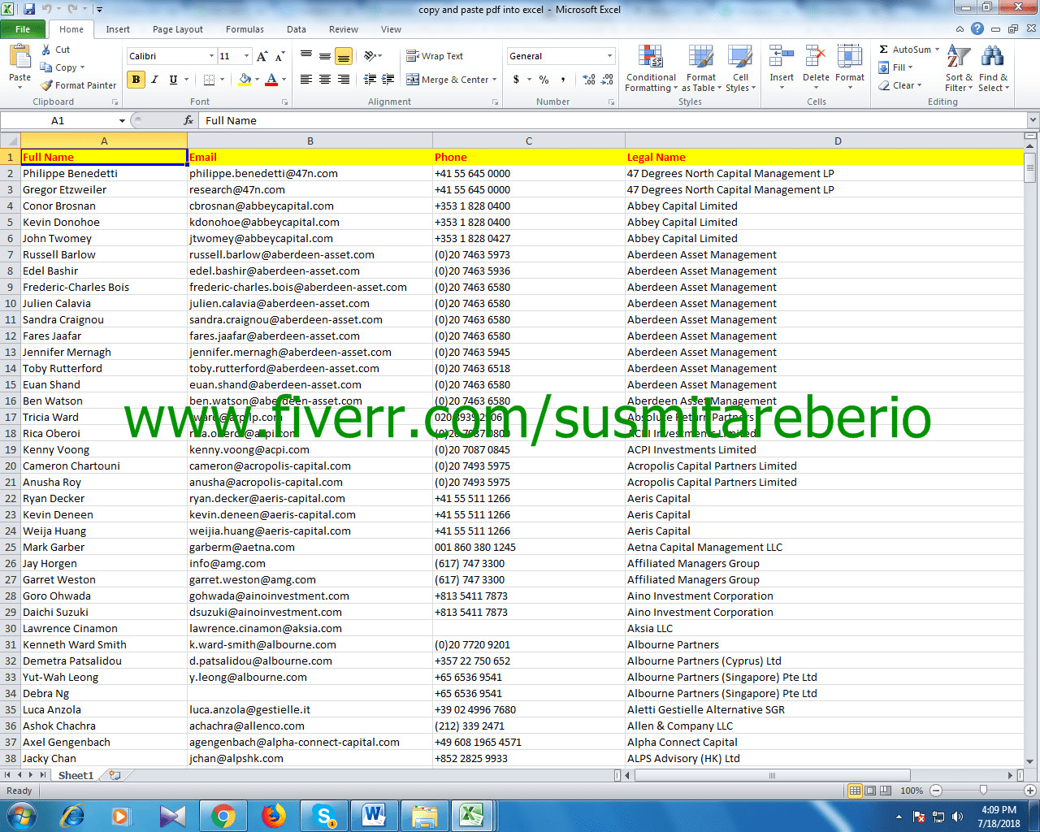Screen dimensions: 1040x832
Task: Open Google Chrome from the taskbar
Action: (x=223, y=816)
